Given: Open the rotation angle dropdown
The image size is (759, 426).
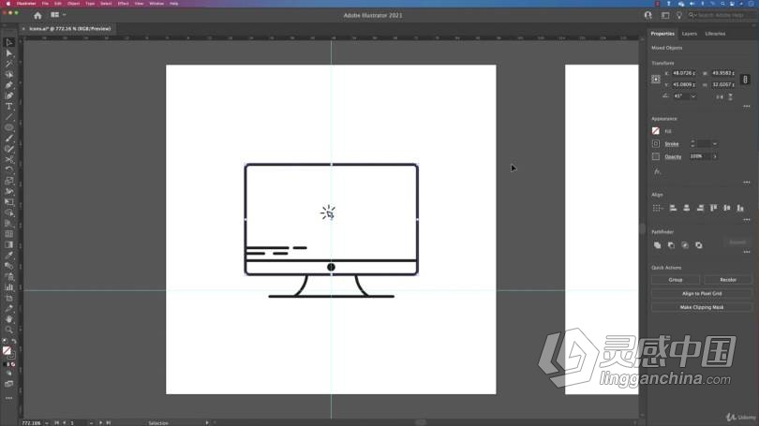Looking at the screenshot, I should [693, 96].
